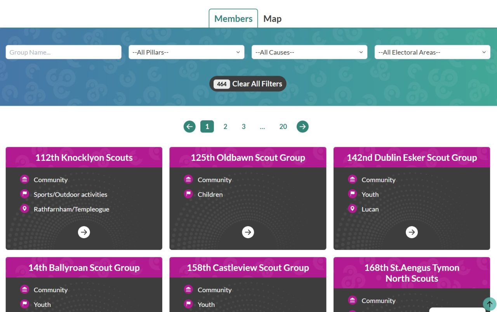Viewport: 497px width, 312px height.
Task: Click pillar icon in 158th Castleview card
Action: (x=189, y=289)
